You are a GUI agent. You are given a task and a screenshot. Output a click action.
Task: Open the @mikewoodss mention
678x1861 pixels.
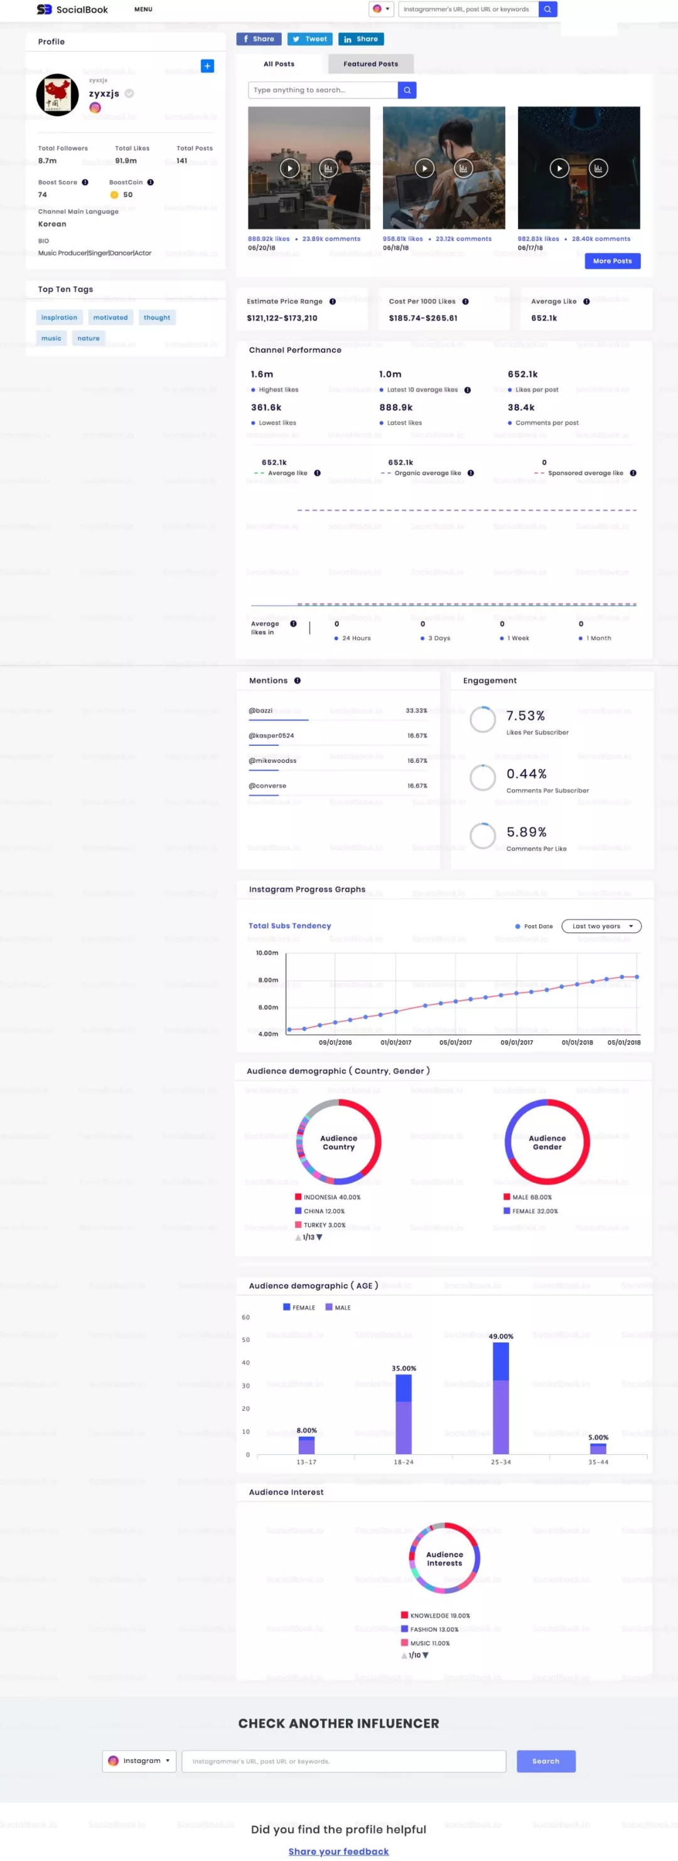tap(272, 760)
